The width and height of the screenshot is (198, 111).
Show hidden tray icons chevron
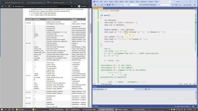coord(169,109)
